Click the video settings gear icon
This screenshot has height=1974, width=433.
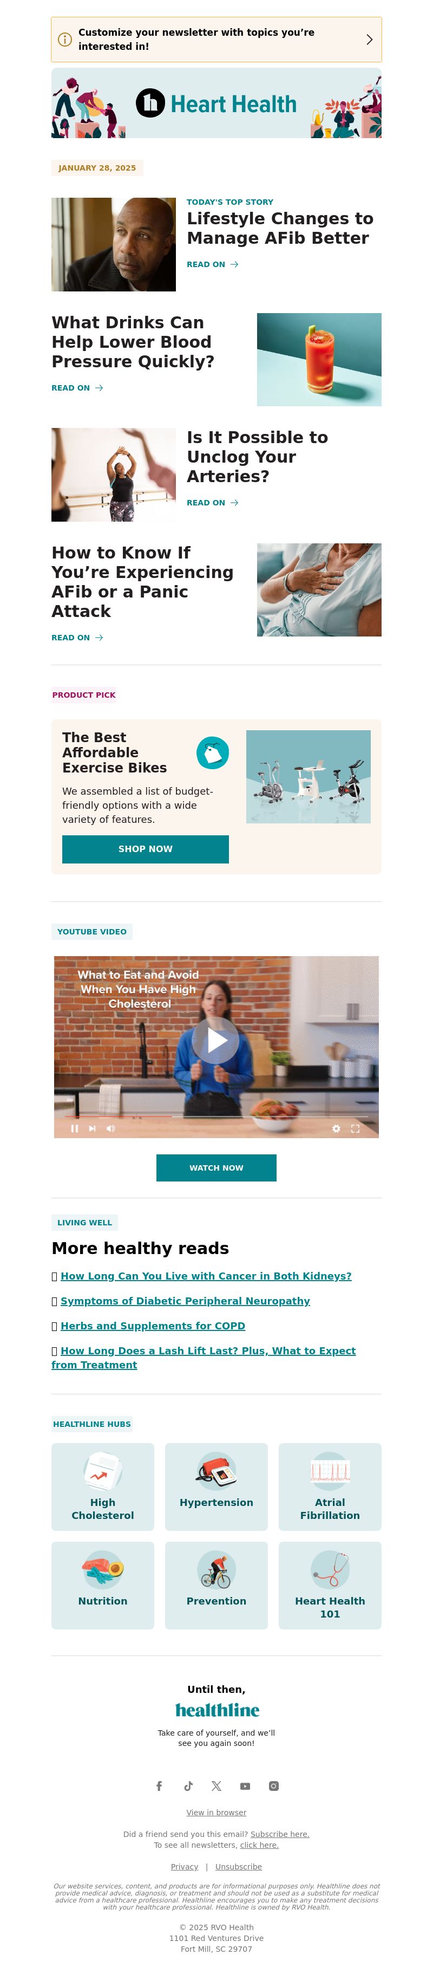pyautogui.click(x=336, y=1128)
